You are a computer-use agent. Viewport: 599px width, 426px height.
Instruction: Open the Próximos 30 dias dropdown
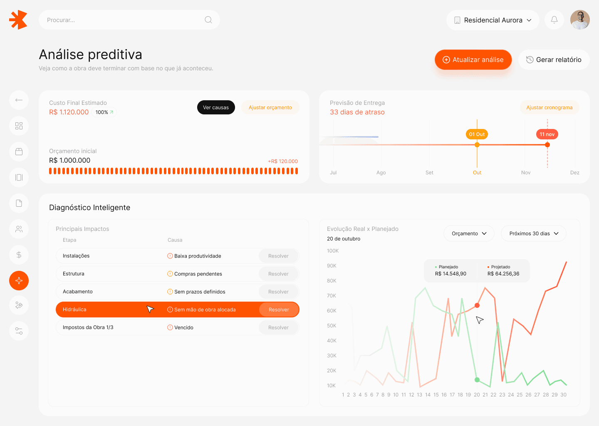click(534, 233)
